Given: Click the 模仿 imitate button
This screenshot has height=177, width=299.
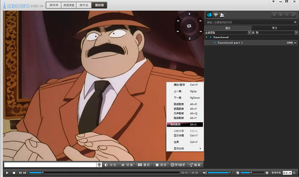Looking at the screenshot, I should pos(144,165).
